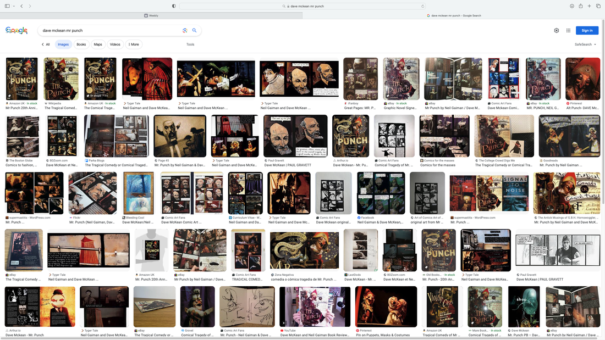Screen dimensions: 605x340
Task: Open the Facebook Neil Gaiman & Dave McKean image
Action: tap(381, 193)
